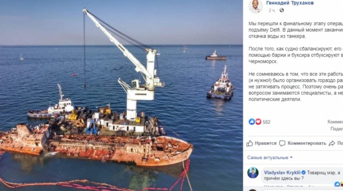Click the arrow next to Самые актуальные
Image resolution: width=343 pixels, height=191 pixels.
(x=291, y=158)
